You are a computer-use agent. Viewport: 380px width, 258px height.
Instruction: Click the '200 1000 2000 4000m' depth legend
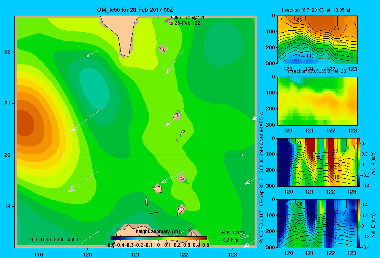55,240
